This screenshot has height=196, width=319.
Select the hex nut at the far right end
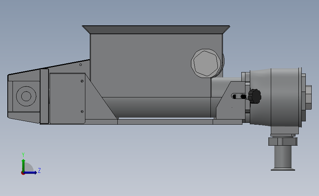tap(308, 97)
